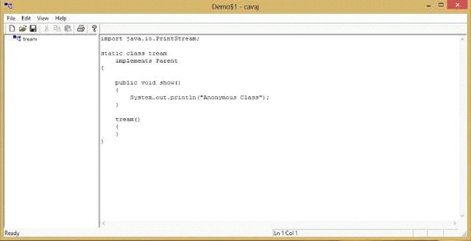
Task: Save using the floppy disk icon
Action: pyautogui.click(x=33, y=29)
